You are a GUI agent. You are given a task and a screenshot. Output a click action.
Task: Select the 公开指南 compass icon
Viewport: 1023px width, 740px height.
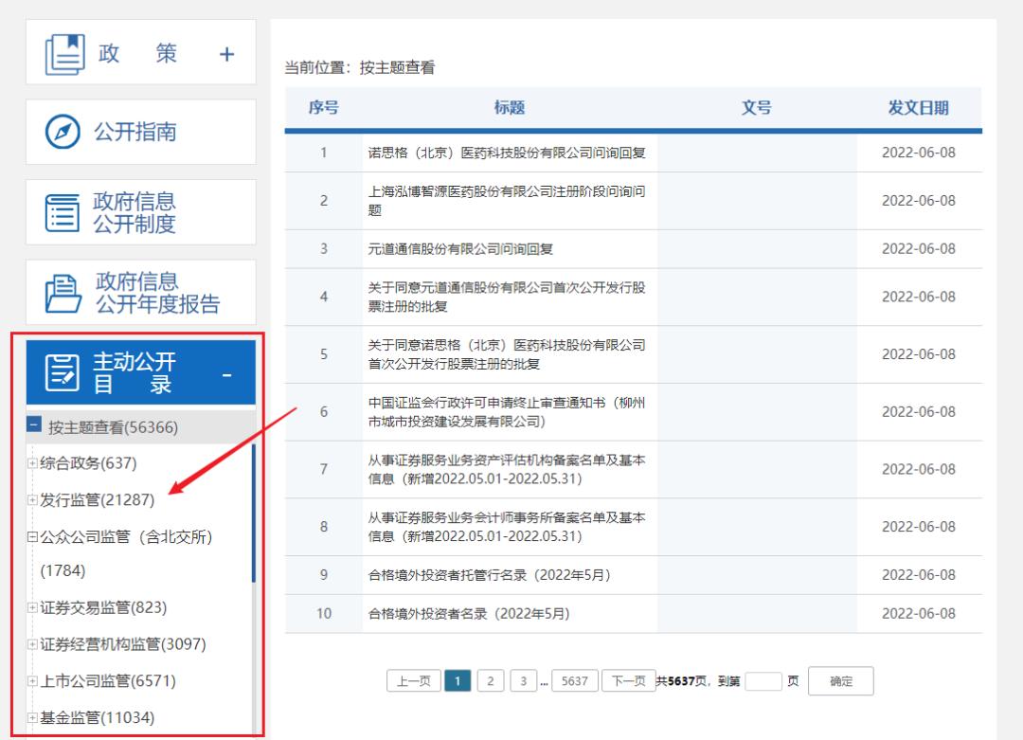61,130
